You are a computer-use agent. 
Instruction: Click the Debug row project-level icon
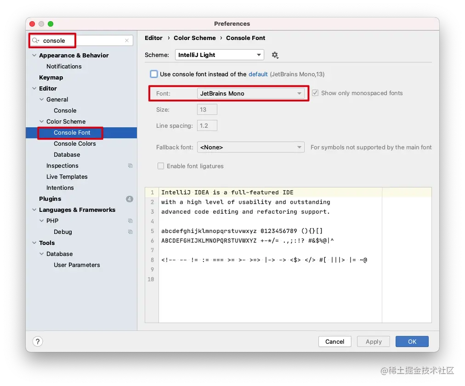pyautogui.click(x=130, y=232)
